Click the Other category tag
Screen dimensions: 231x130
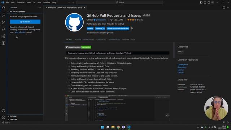coord(180,52)
